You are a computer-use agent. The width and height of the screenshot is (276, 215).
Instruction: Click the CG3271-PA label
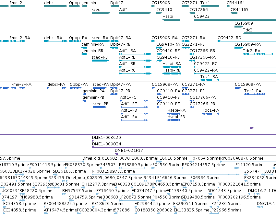point(194,85)
